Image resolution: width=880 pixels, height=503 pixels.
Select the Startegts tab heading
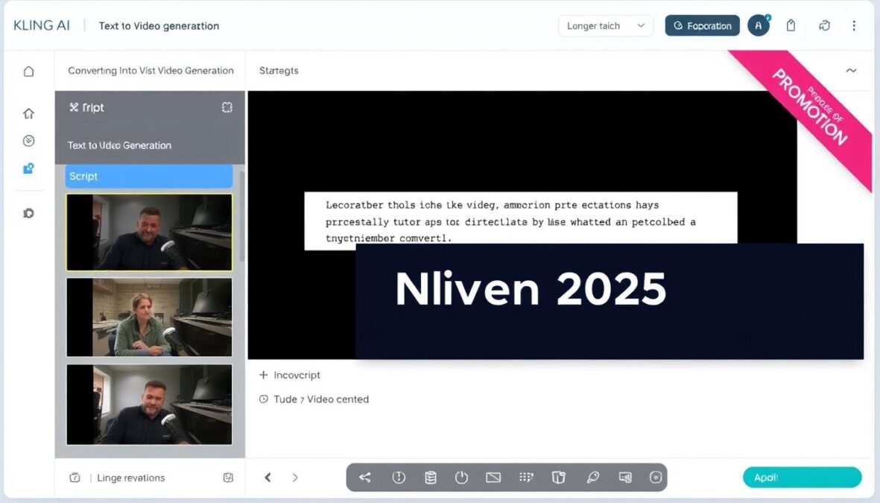279,70
